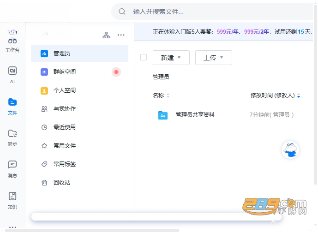Expand the 上传 dropdown button
The width and height of the screenshot is (318, 233).
214,58
